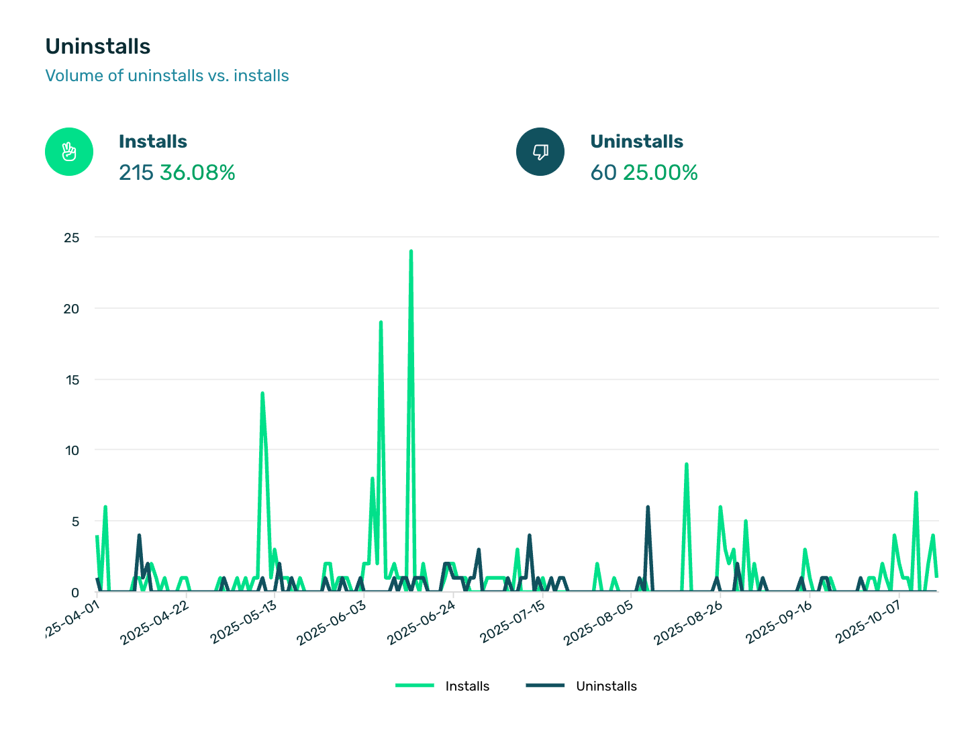Screen dimensions: 980x749
Task: Open the Volume of uninstalls vs. installs link
Action: [167, 75]
